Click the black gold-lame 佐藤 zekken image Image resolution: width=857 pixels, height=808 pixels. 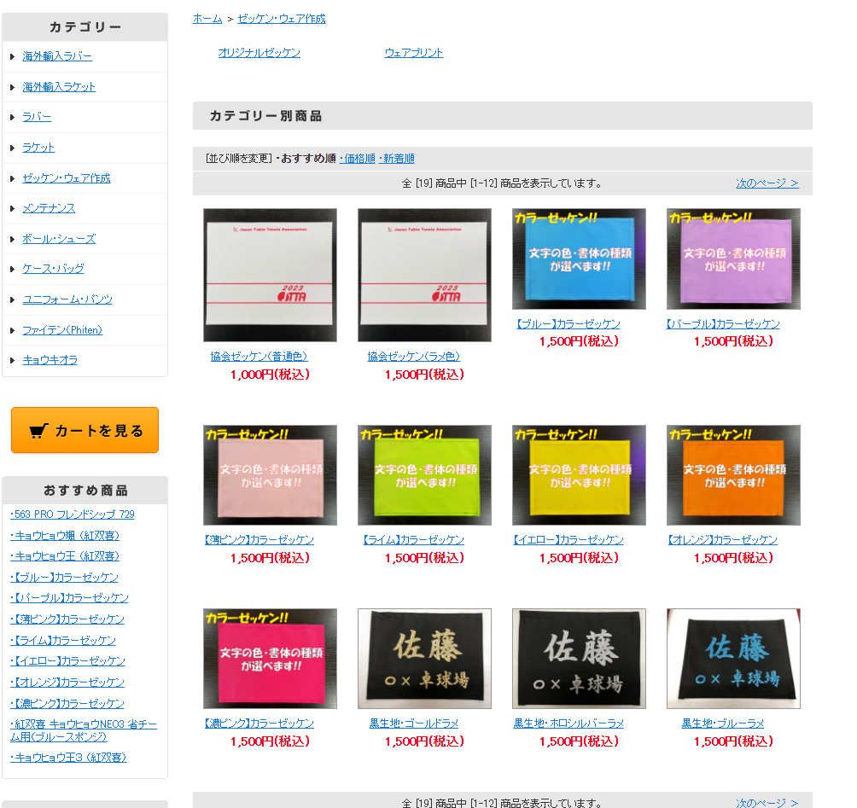point(424,658)
